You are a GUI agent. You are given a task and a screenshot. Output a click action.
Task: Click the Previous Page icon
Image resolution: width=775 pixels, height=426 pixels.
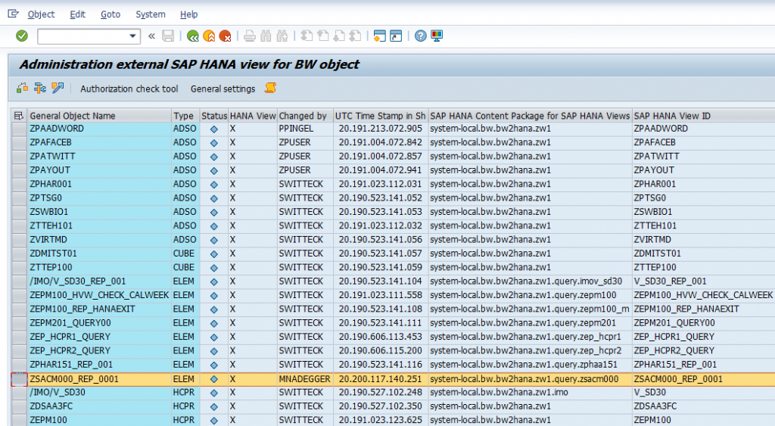click(x=322, y=36)
